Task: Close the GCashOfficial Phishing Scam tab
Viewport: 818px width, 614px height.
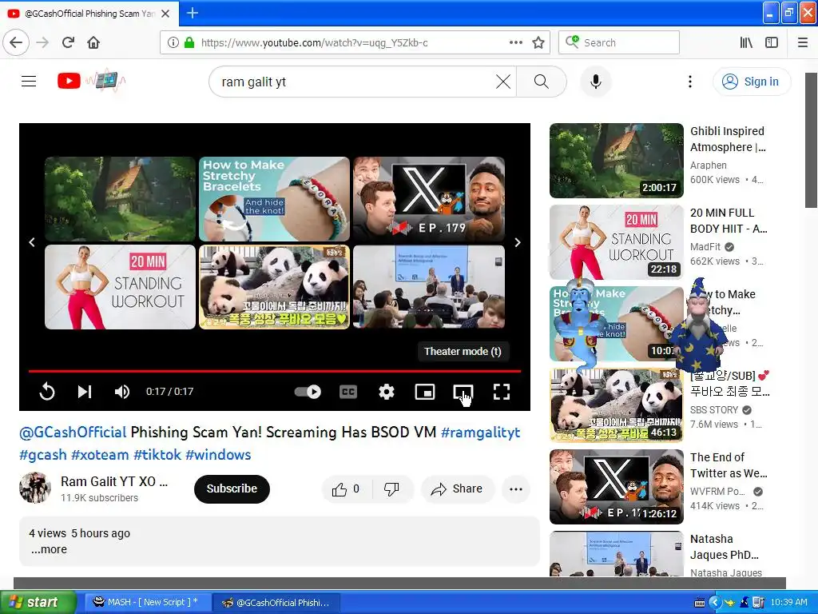Action: tap(165, 14)
